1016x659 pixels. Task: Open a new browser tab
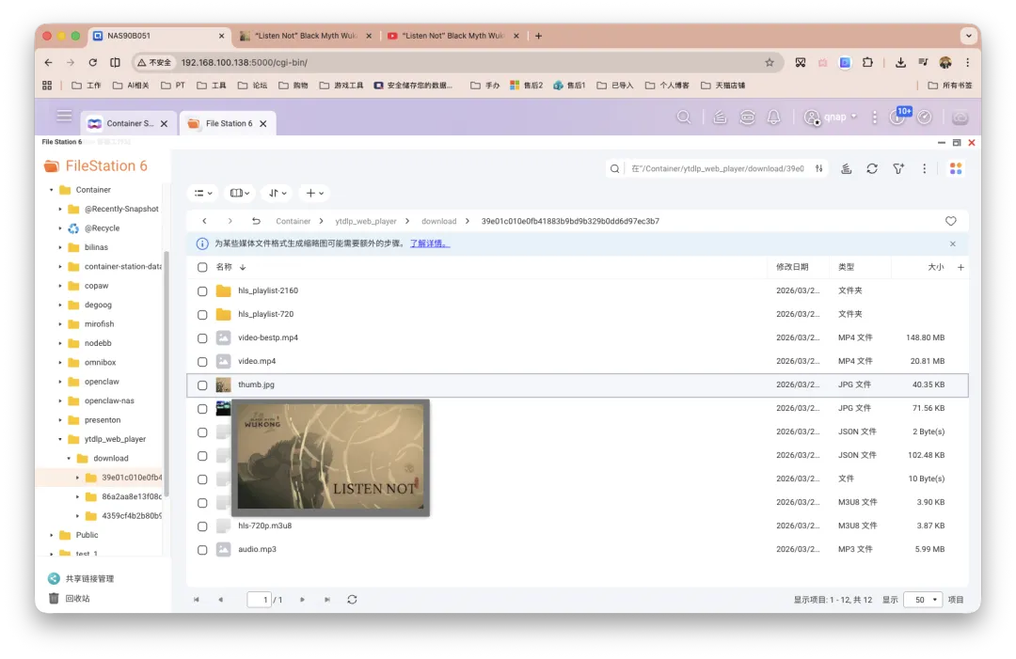[x=538, y=37]
